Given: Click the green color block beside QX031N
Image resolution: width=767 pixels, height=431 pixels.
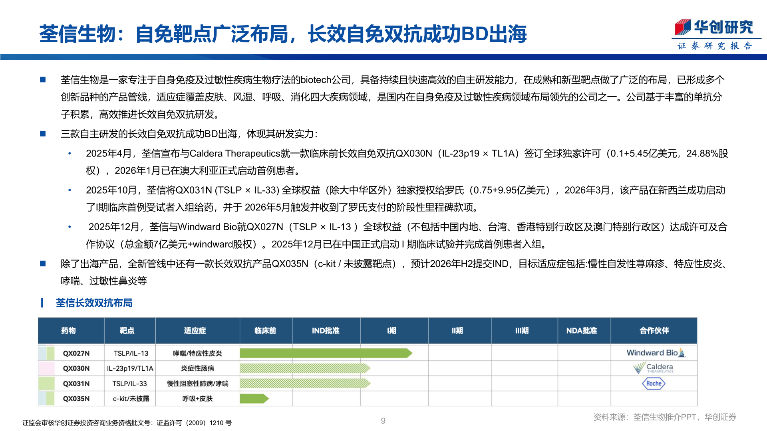Looking at the screenshot, I should point(46,384).
